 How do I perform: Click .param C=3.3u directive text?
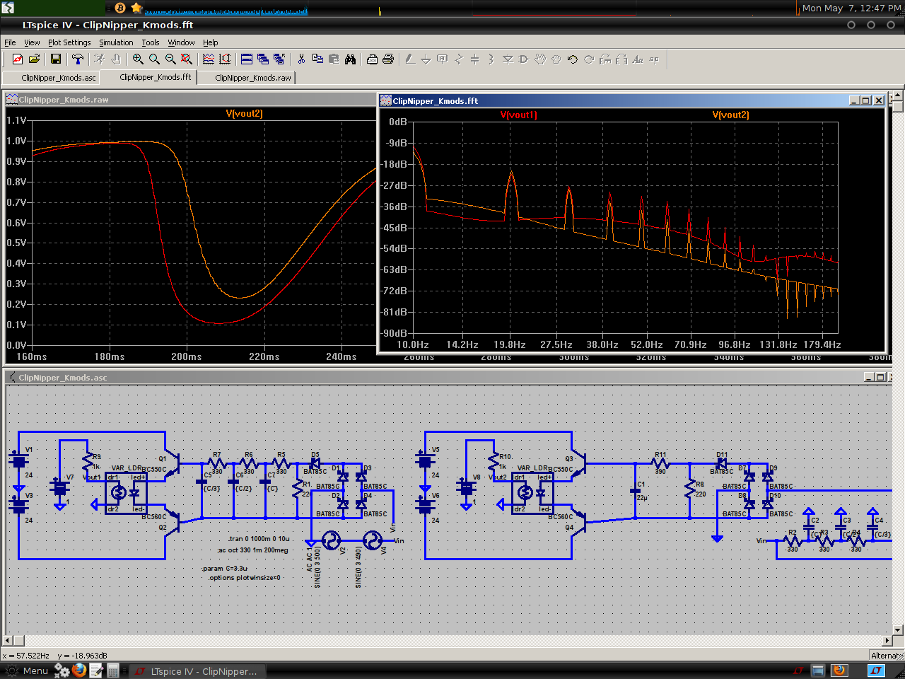[224, 569]
